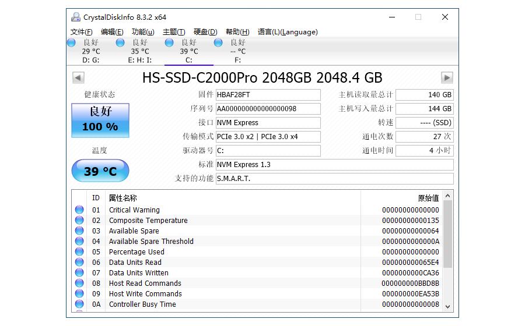Image resolution: width=525 pixels, height=326 pixels.
Task: Click the status orb for disk E: H: I:
Action: pos(120,42)
